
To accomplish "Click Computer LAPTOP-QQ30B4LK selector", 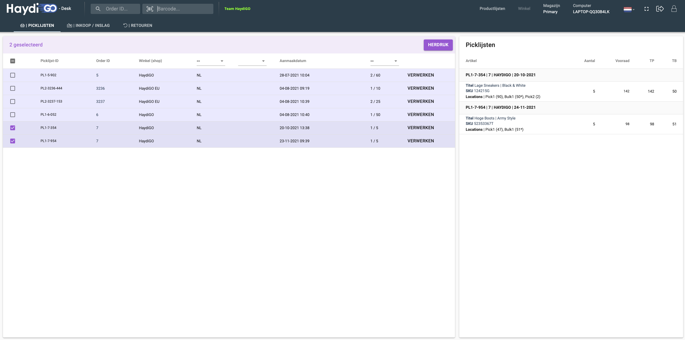I will [591, 9].
